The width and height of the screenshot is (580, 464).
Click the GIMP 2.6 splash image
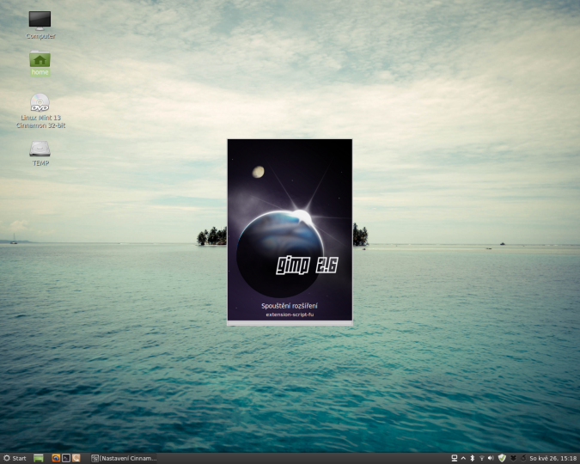[x=290, y=229]
